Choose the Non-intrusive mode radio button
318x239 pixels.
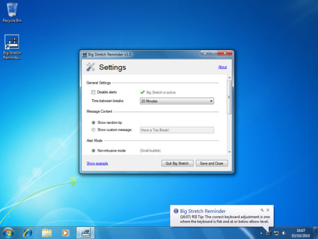(x=93, y=150)
